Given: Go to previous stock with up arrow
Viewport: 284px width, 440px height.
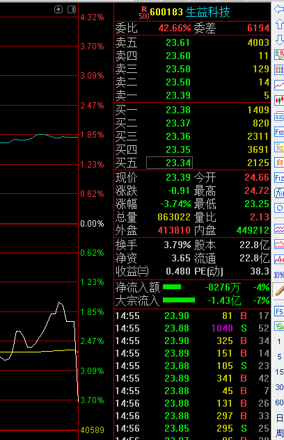Looking at the screenshot, I should tap(280, 24).
